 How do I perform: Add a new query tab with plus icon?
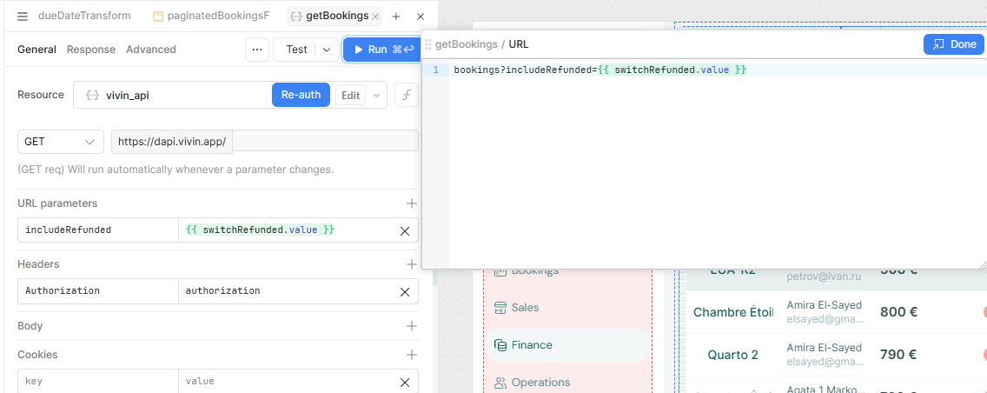click(396, 17)
